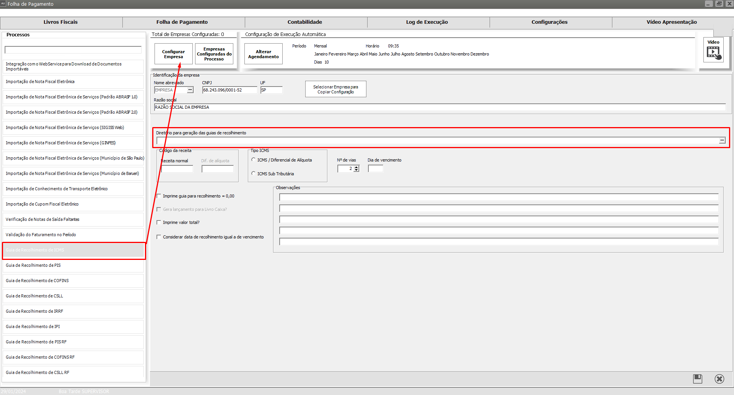The image size is (734, 395).
Task: Select Validação do Faturamento no Período
Action: pyautogui.click(x=73, y=235)
